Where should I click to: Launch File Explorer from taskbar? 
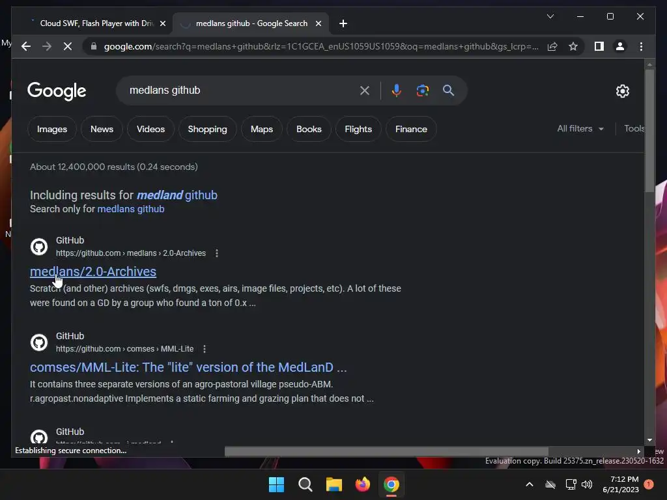(x=334, y=484)
